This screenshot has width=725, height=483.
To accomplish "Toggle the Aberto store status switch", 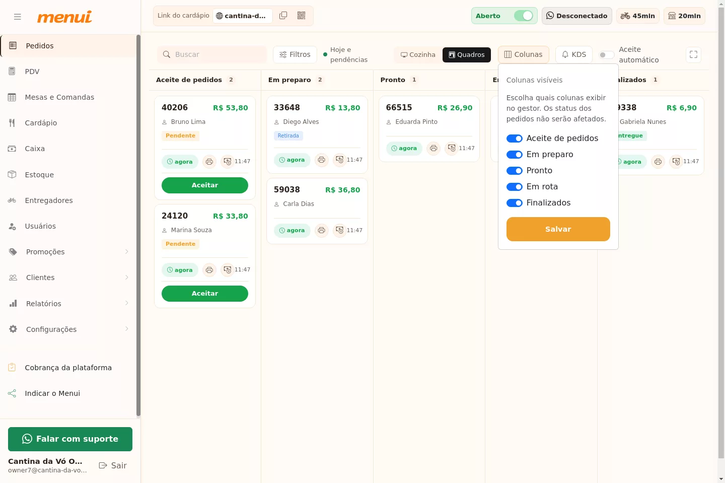I will pos(524,16).
